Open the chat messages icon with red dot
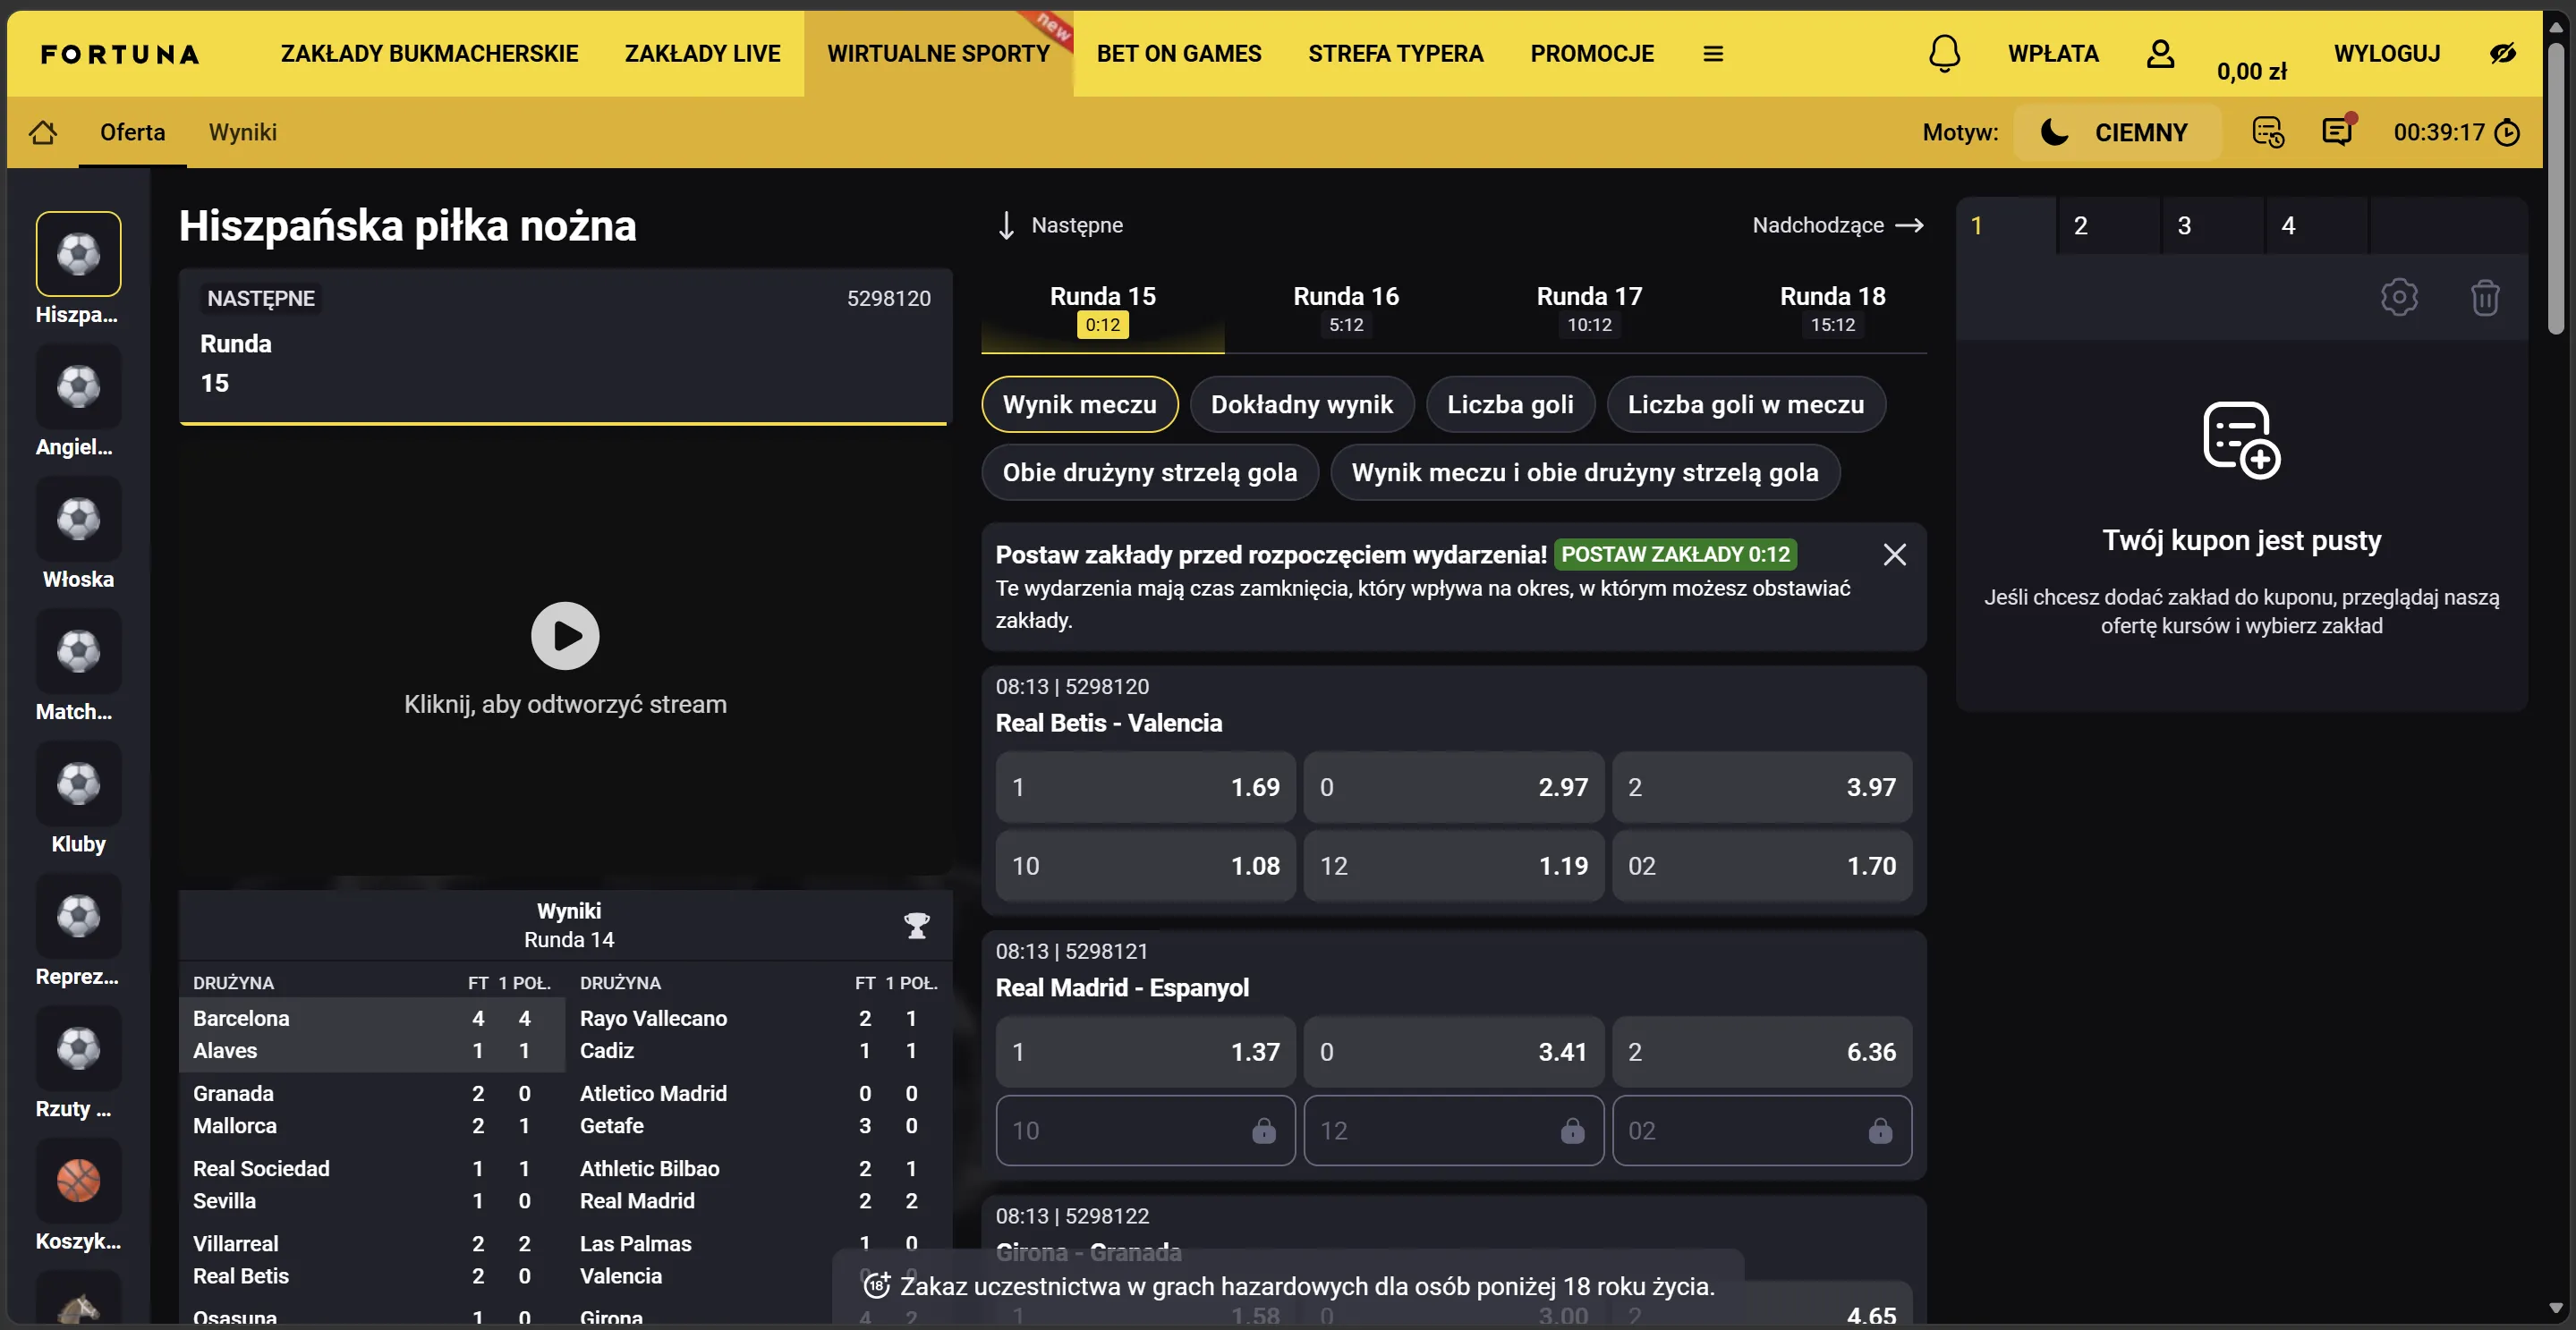 pyautogui.click(x=2337, y=131)
